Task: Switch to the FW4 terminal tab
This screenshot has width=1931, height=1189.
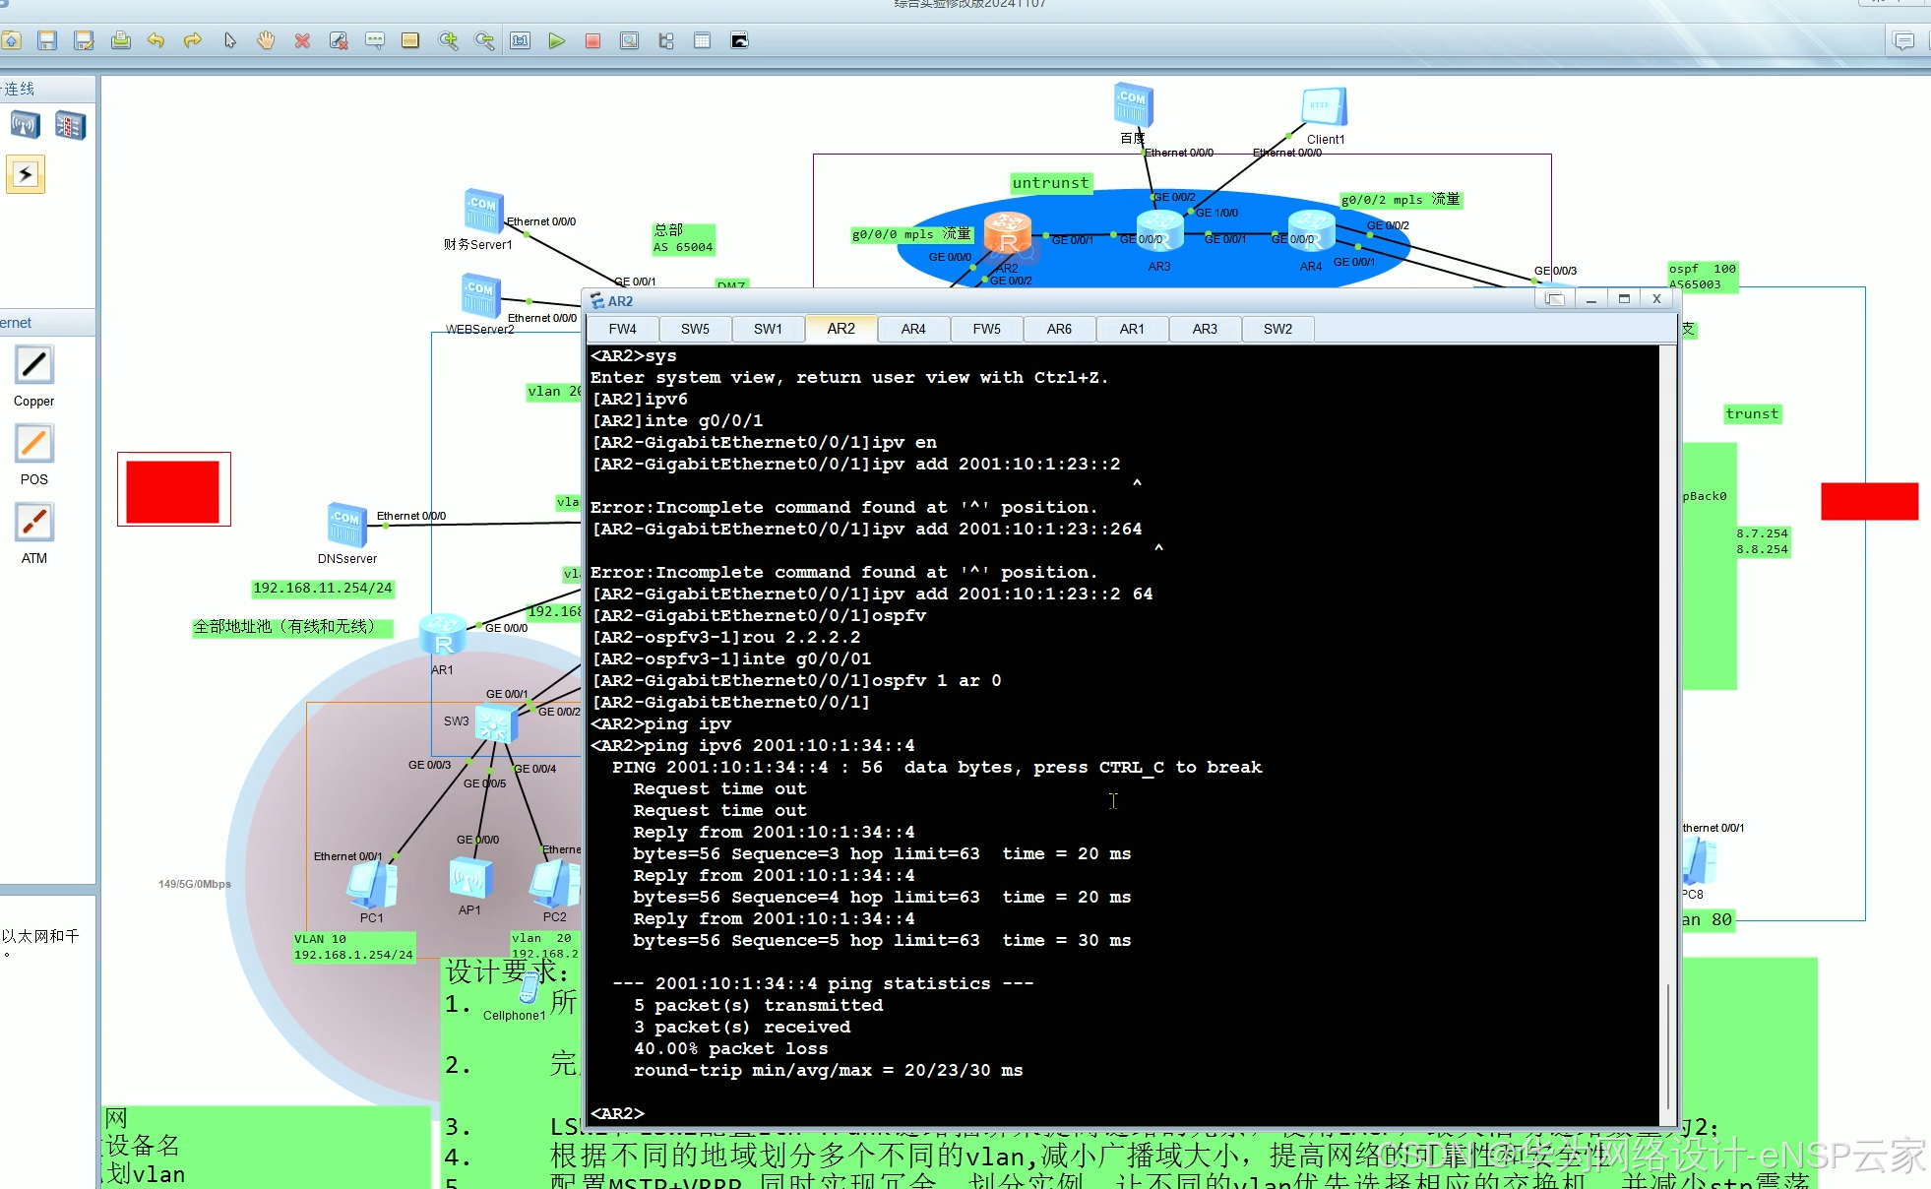Action: 622,329
